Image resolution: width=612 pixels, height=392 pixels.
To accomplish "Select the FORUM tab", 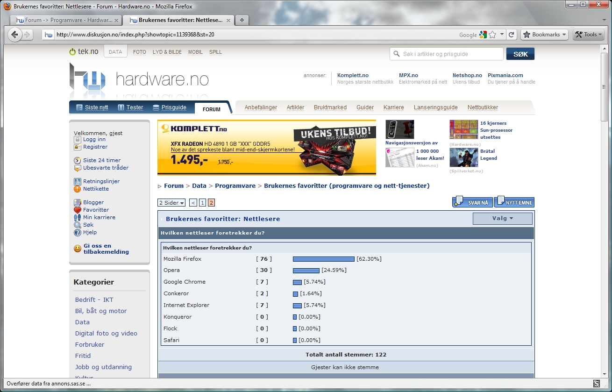I will coord(212,109).
